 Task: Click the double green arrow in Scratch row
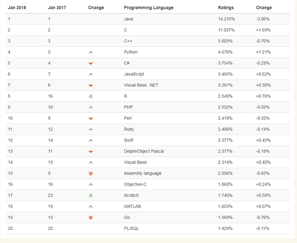pos(91,196)
